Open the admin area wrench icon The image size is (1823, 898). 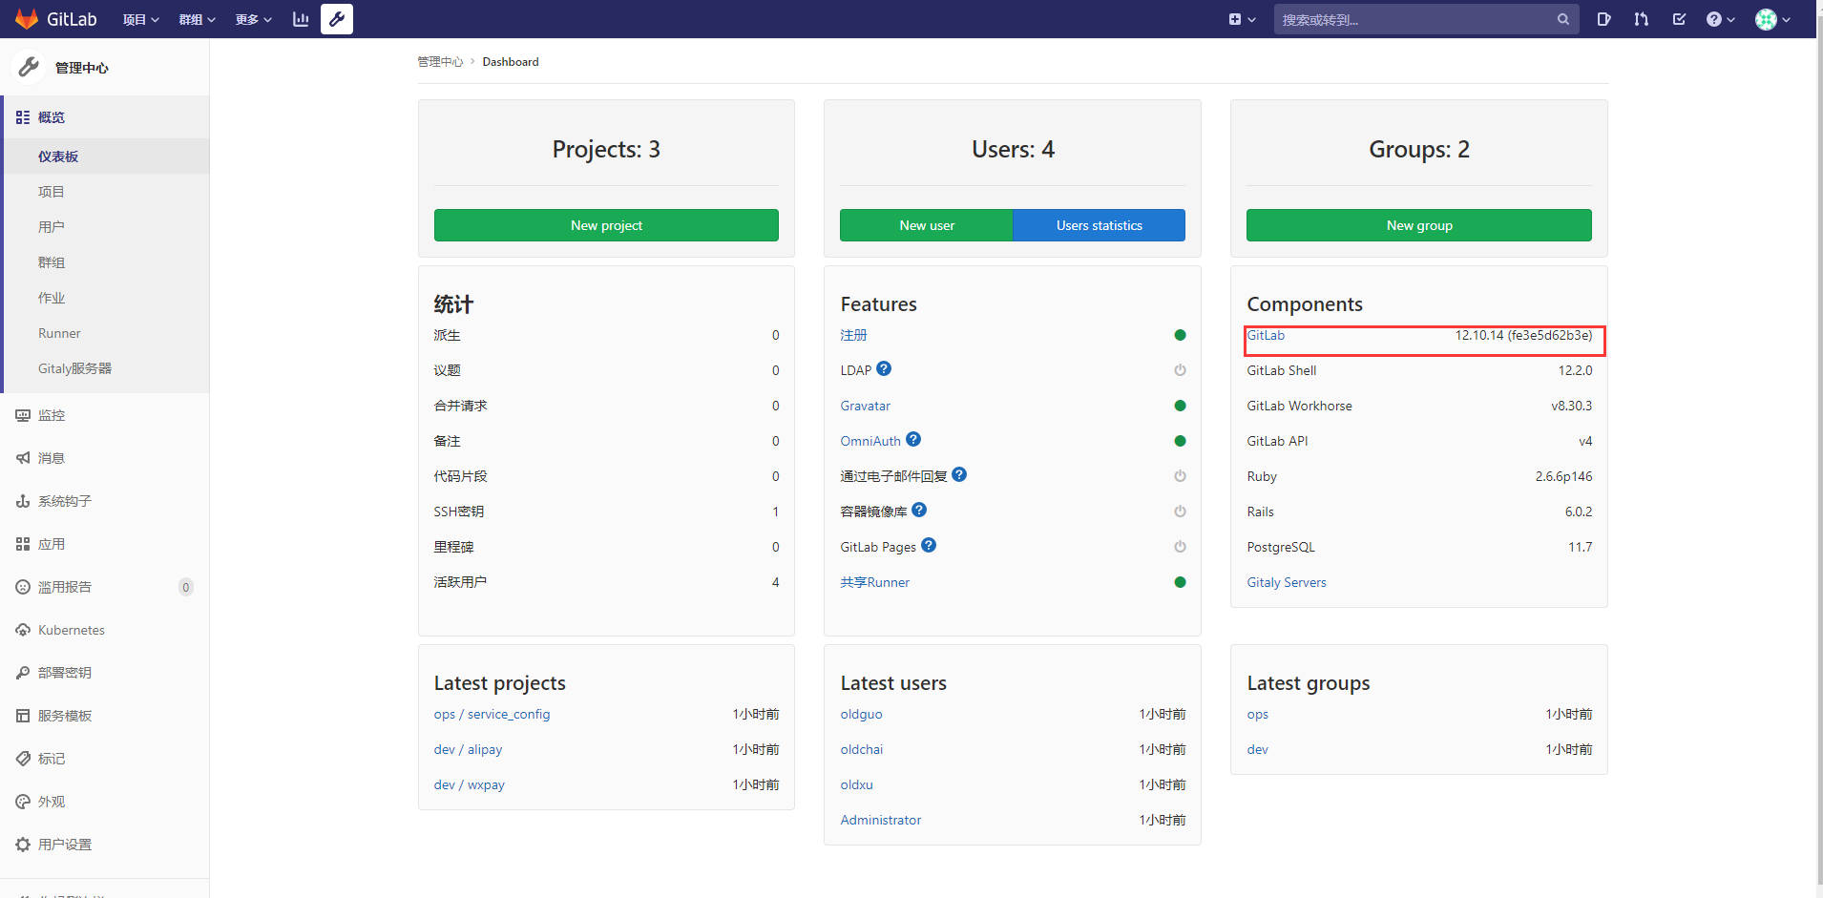coord(336,19)
